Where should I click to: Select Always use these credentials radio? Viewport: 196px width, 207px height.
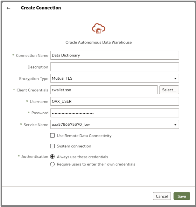point(52,157)
